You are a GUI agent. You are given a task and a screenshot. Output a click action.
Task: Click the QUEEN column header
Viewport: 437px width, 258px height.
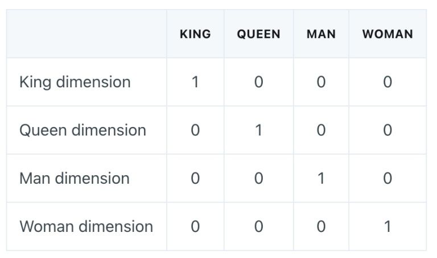259,34
